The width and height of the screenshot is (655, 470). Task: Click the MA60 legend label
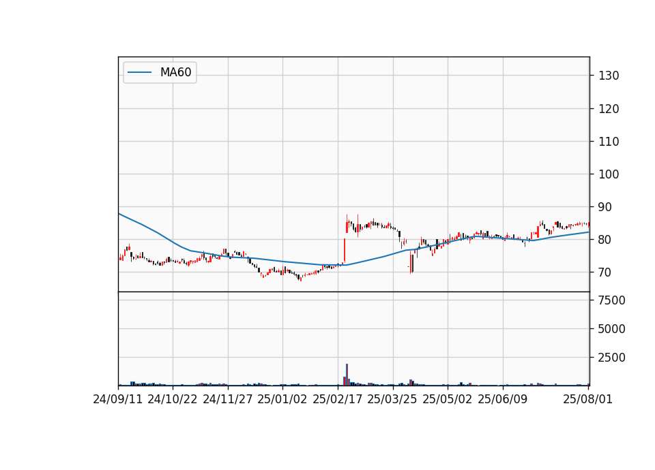pos(175,72)
